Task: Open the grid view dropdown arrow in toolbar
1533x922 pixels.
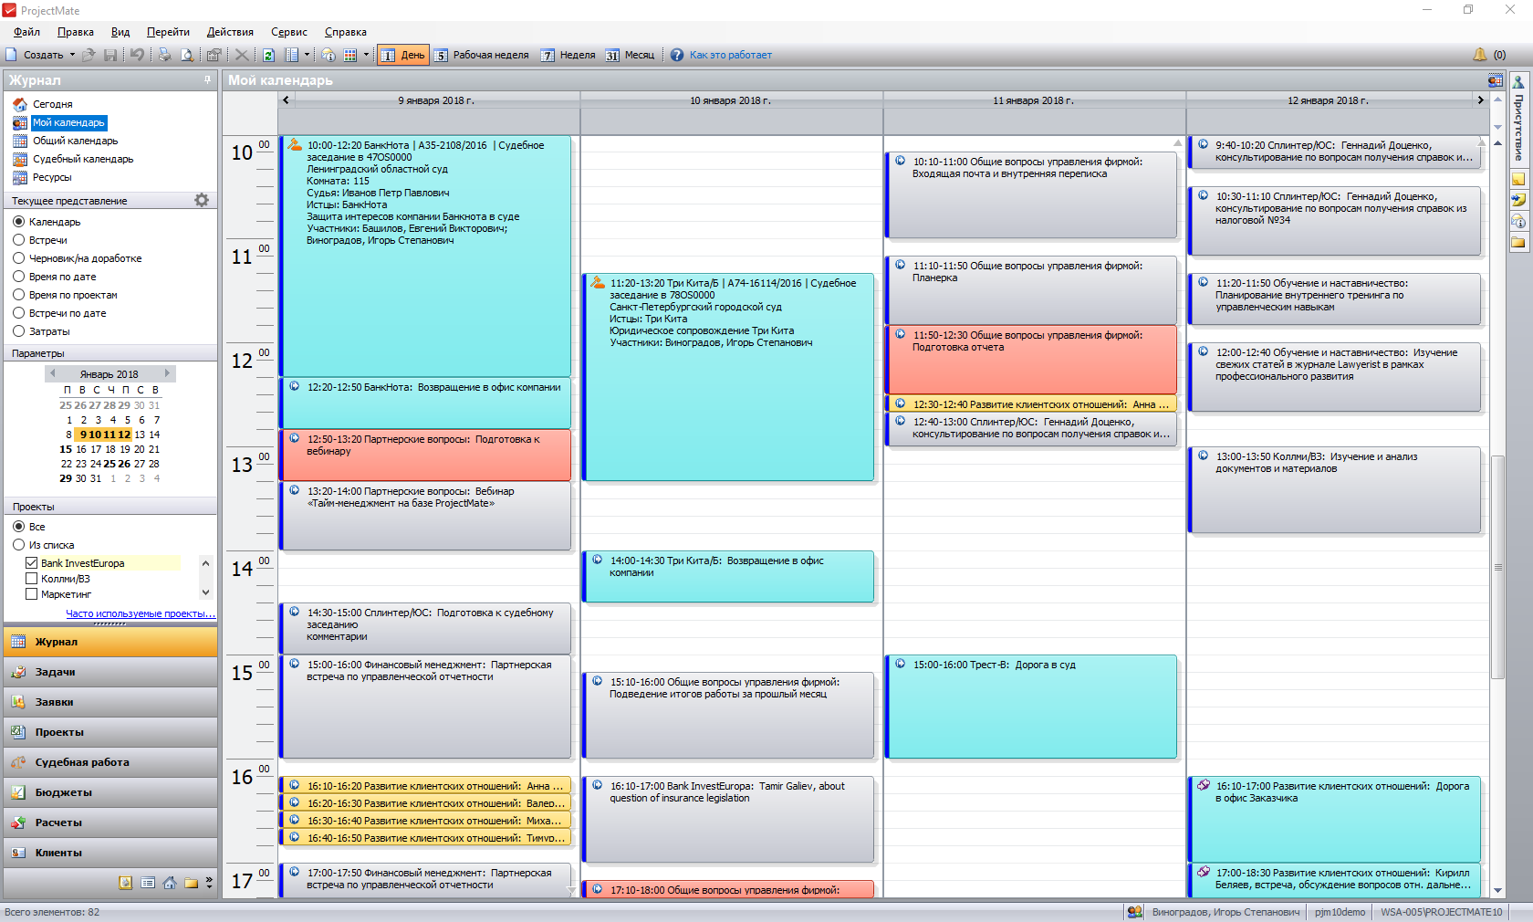Action: click(x=366, y=55)
